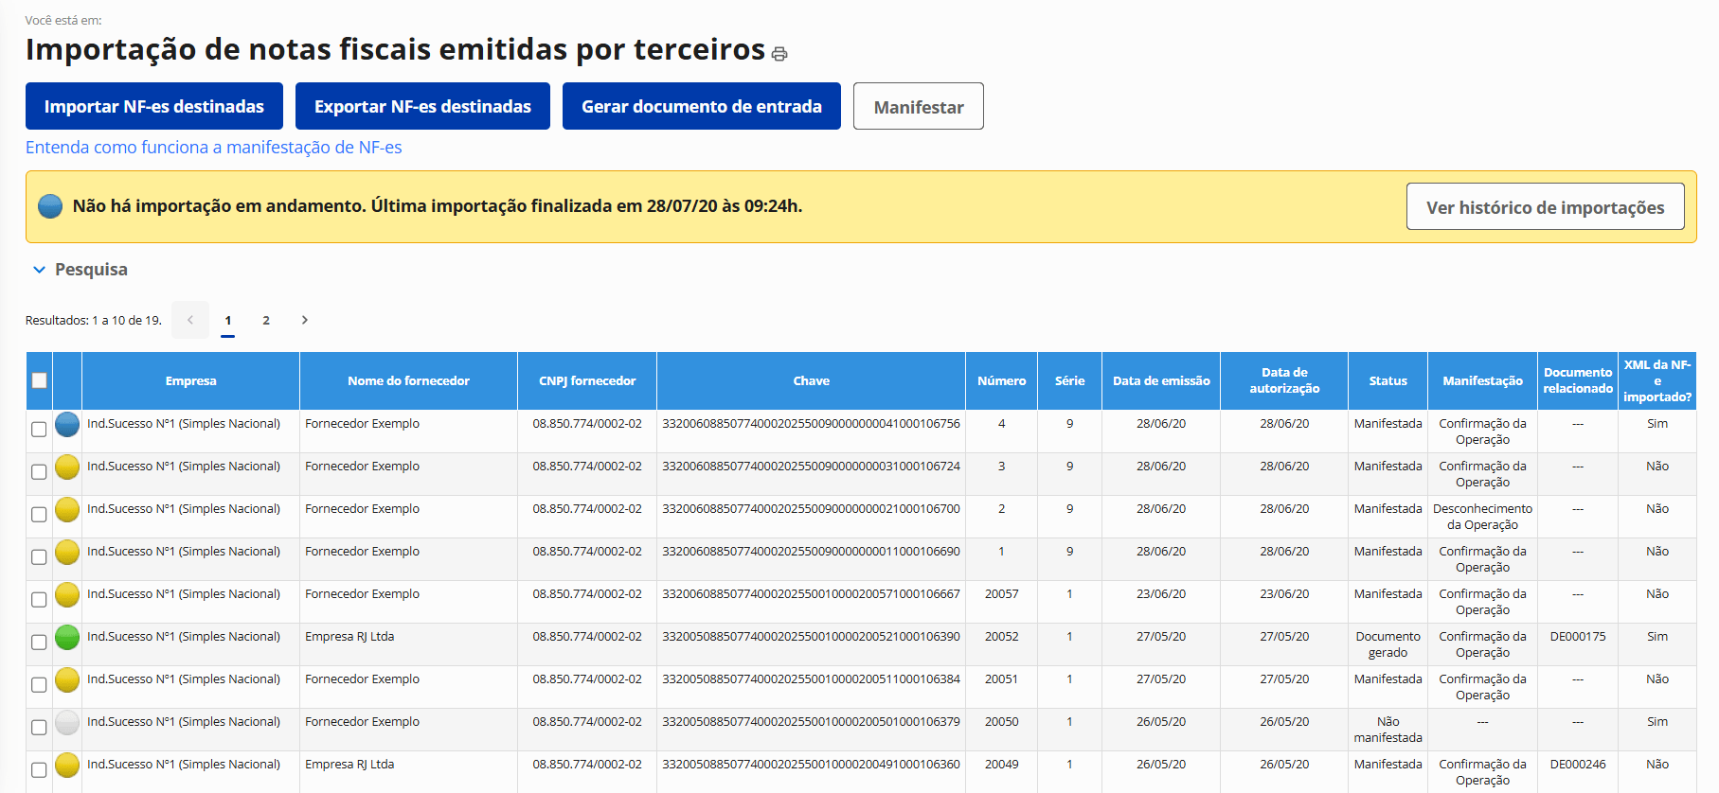Click the green status icon for note 20052
Viewport: 1719px width, 793px height.
pyautogui.click(x=67, y=638)
